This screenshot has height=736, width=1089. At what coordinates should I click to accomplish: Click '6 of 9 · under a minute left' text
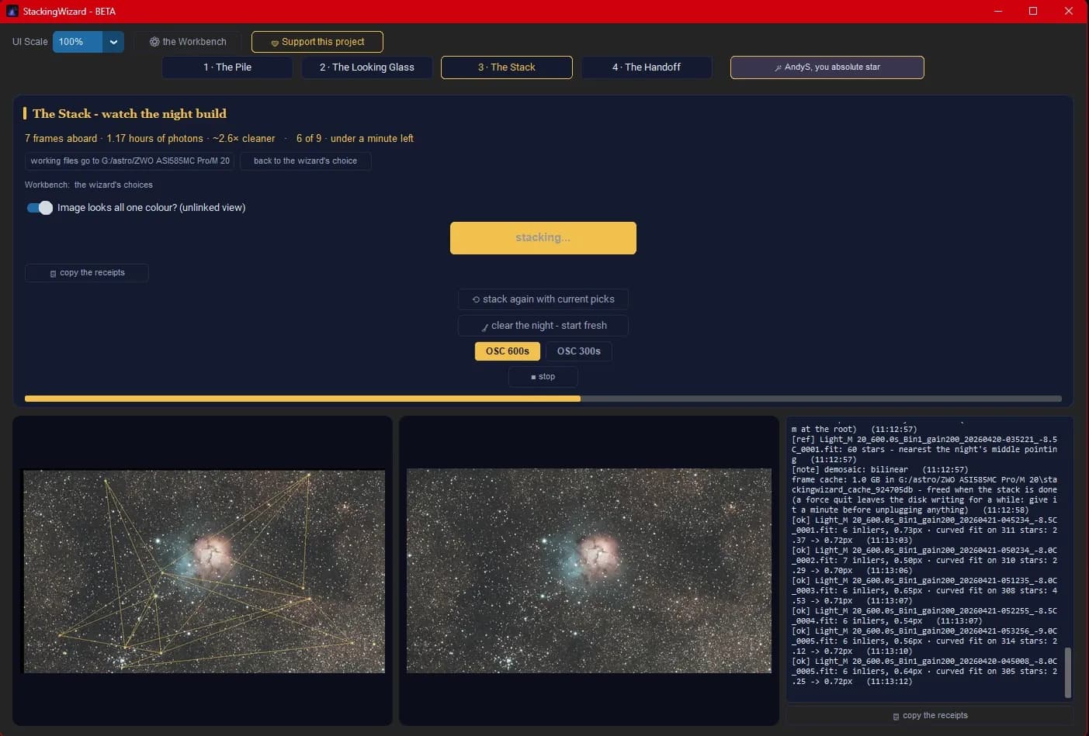point(355,139)
